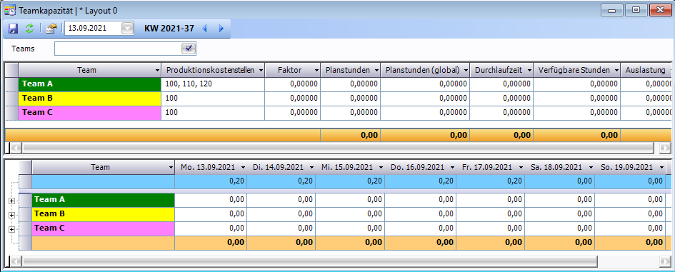This screenshot has width=675, height=272.
Task: Click Team A Faktor value 0,00000
Action: coord(293,84)
